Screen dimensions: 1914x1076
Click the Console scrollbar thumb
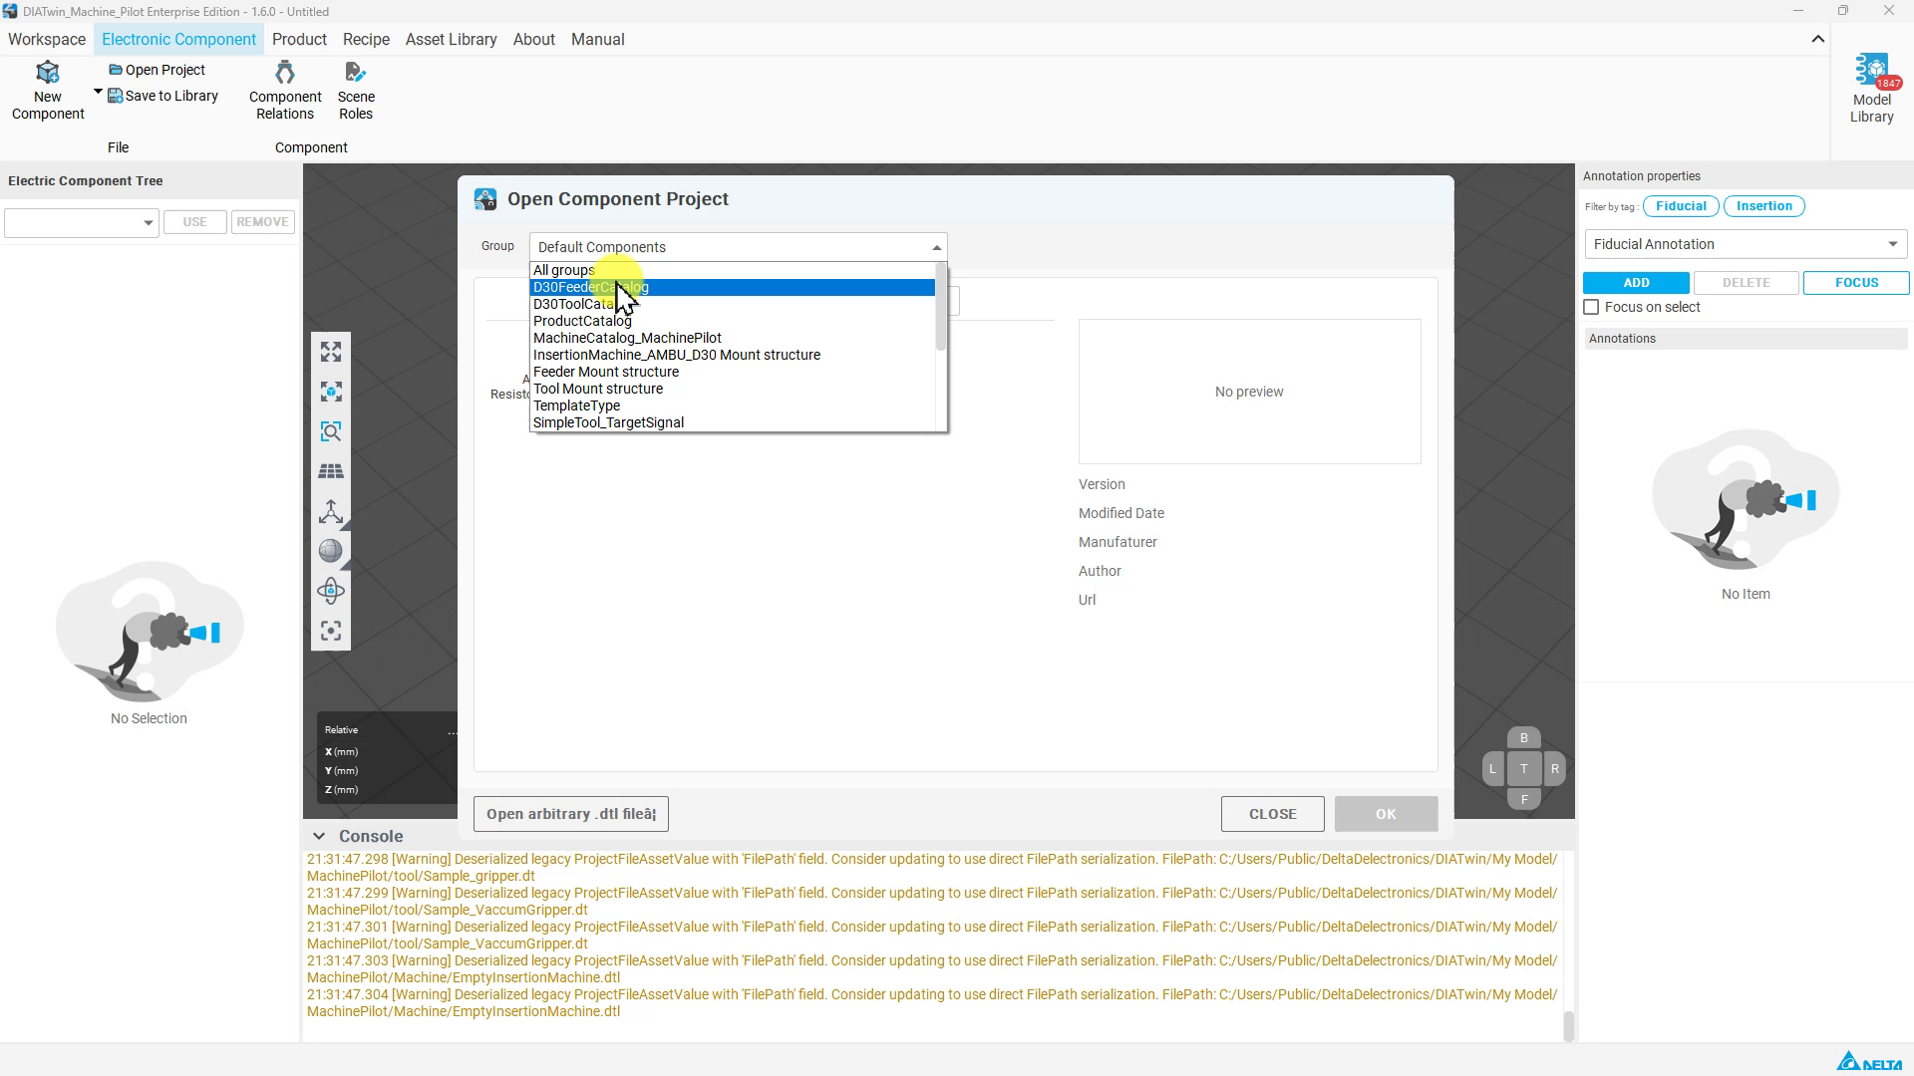[x=1568, y=1026]
